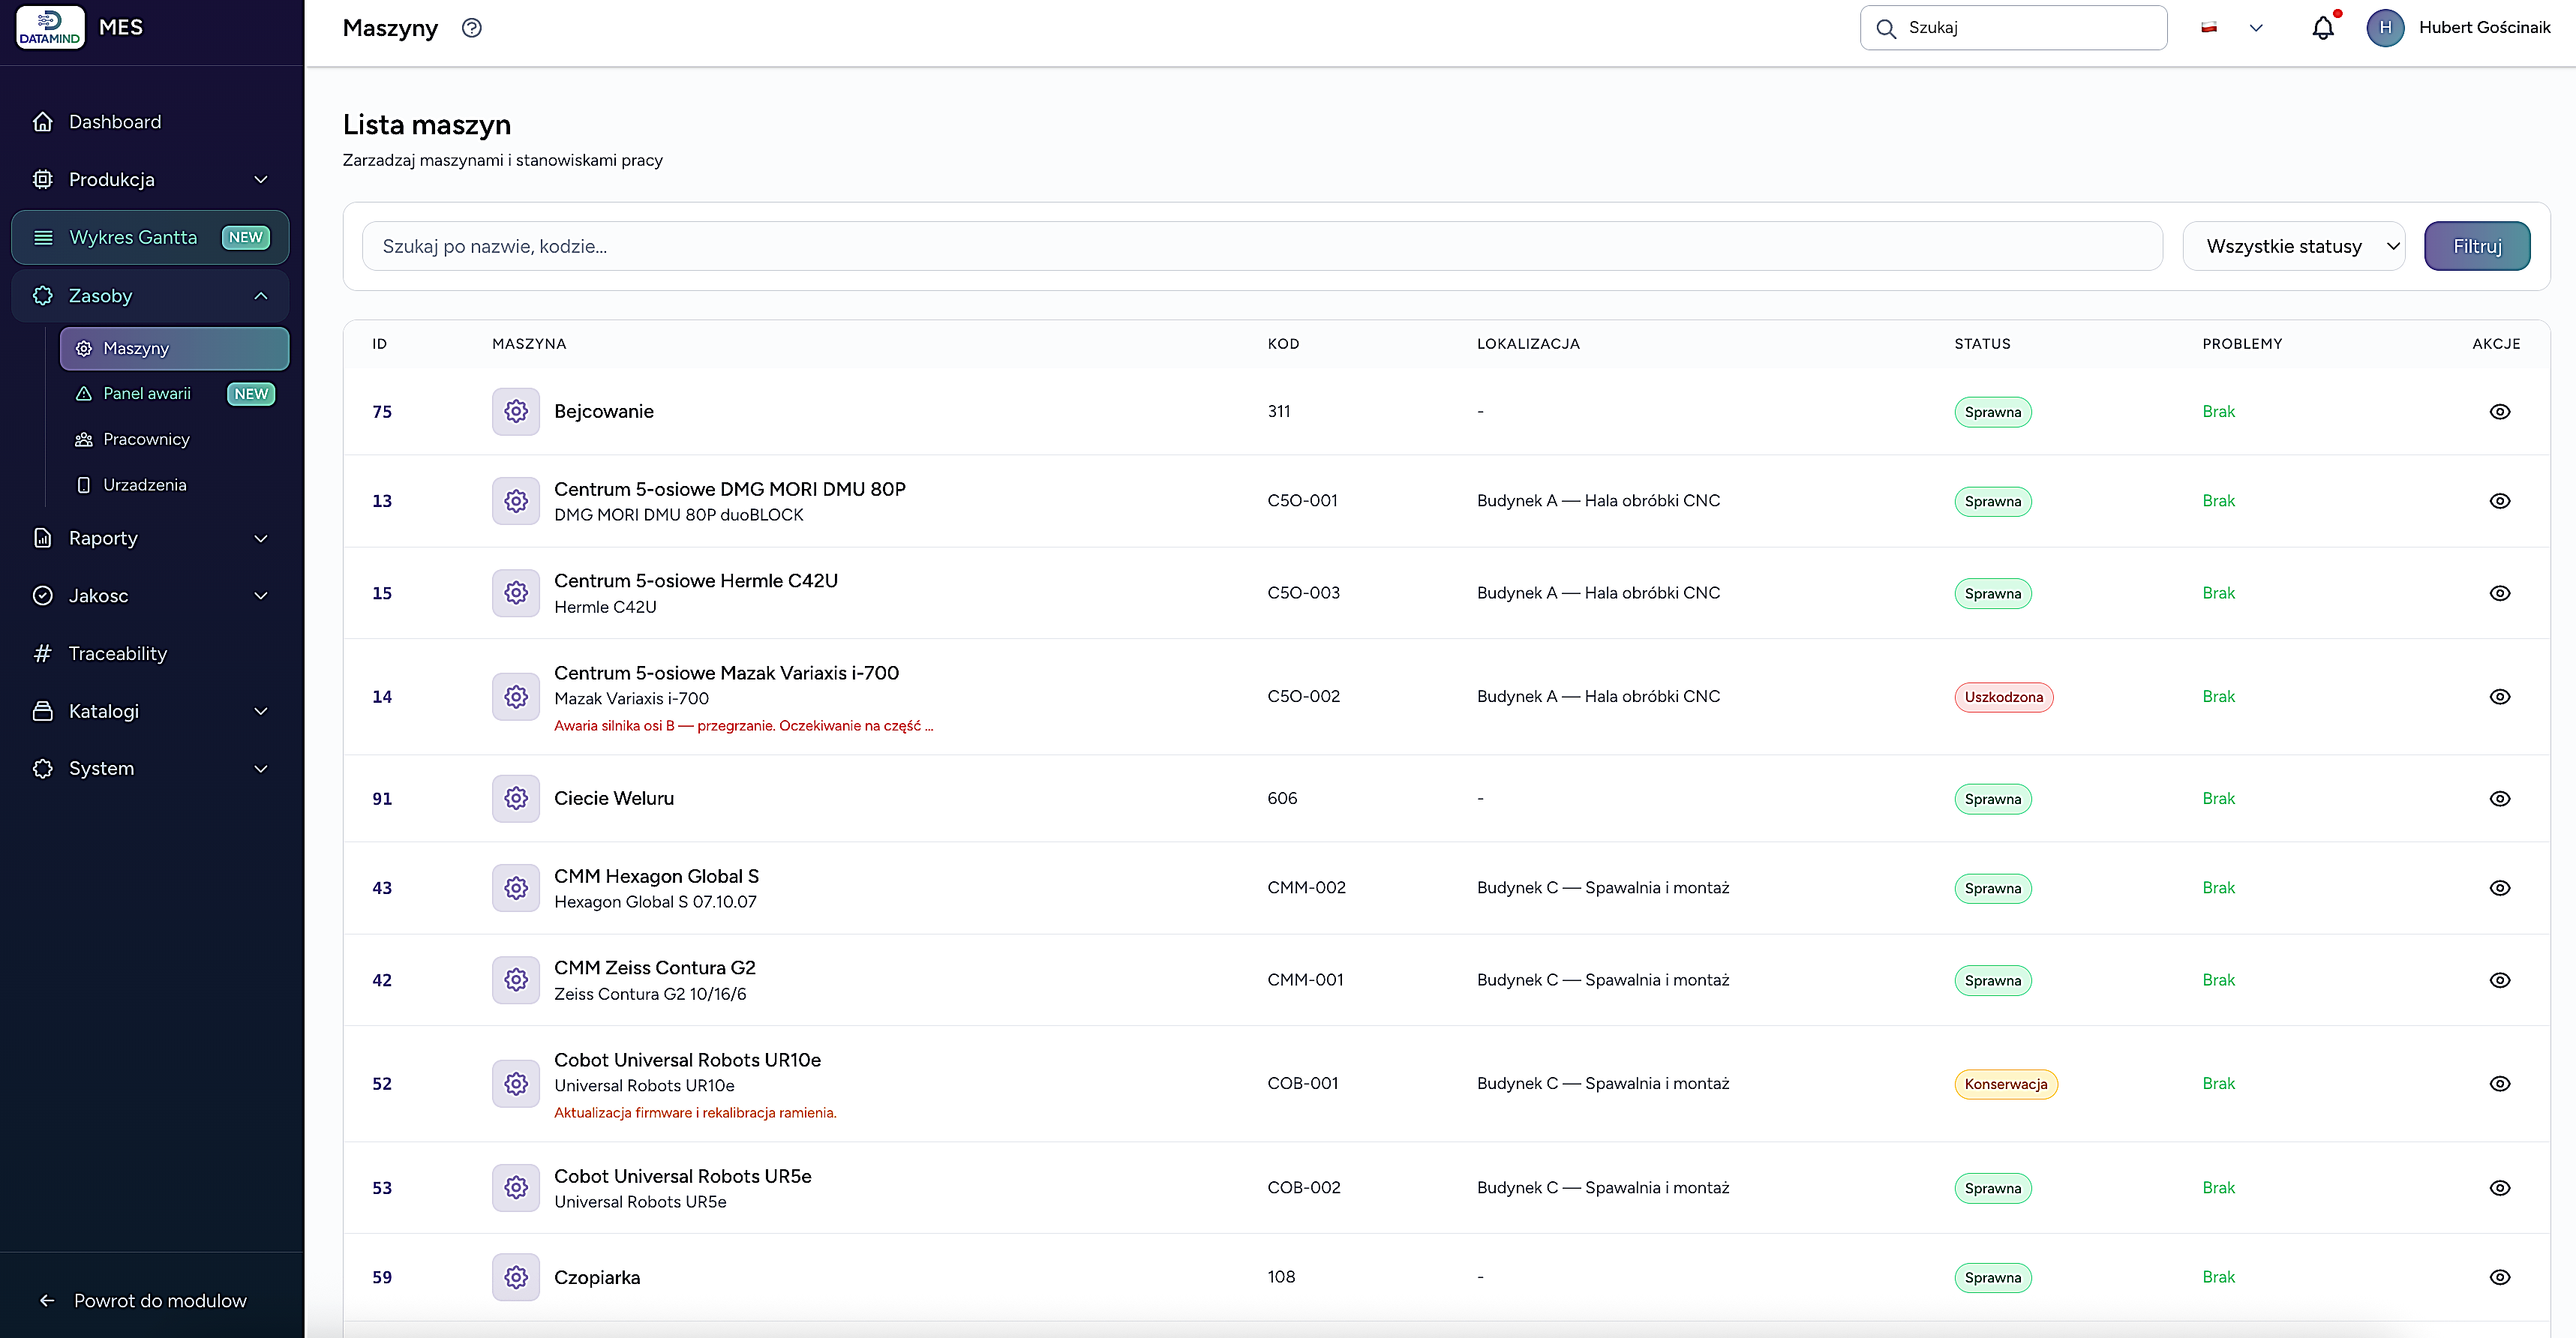The height and width of the screenshot is (1338, 2576).
Task: Click the Uszkodzona status badge
Action: 2003,697
